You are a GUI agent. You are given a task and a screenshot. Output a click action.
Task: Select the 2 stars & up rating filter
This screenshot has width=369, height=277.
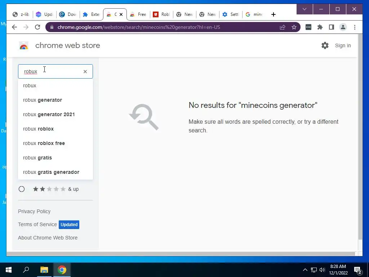tap(21, 189)
